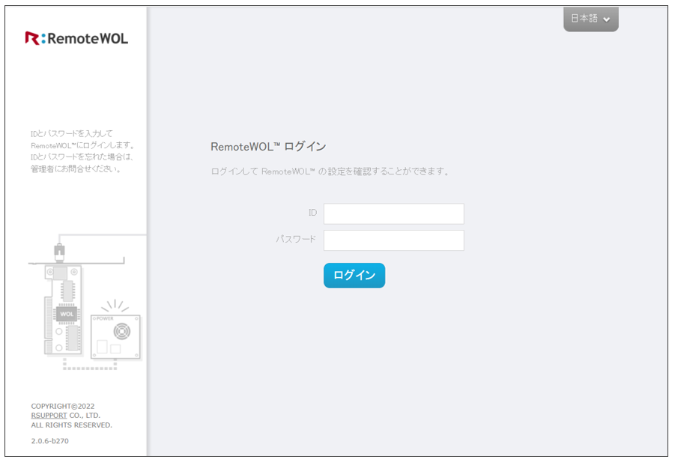Click the WOL network card illustration

63,309
